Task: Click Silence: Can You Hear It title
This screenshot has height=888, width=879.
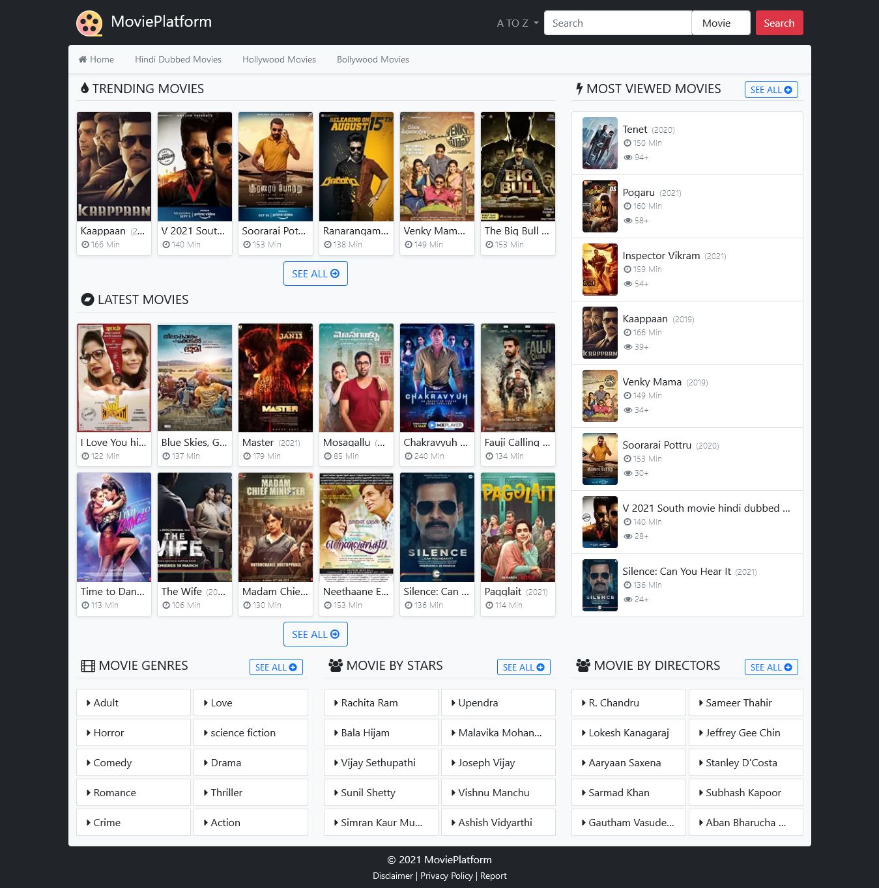Action: (x=676, y=572)
